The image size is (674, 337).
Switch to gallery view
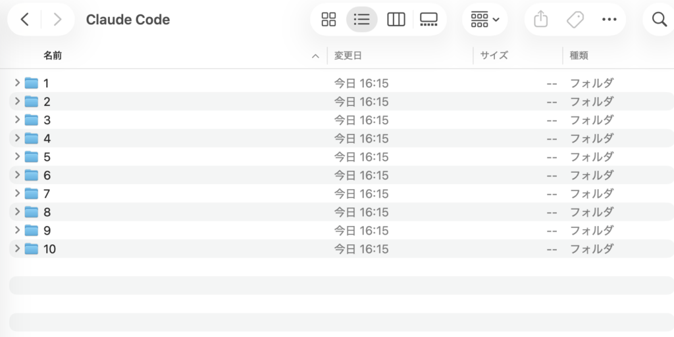tap(428, 20)
